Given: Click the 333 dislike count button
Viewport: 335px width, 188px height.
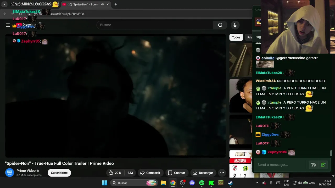Looking at the screenshot, I should tap(130, 173).
